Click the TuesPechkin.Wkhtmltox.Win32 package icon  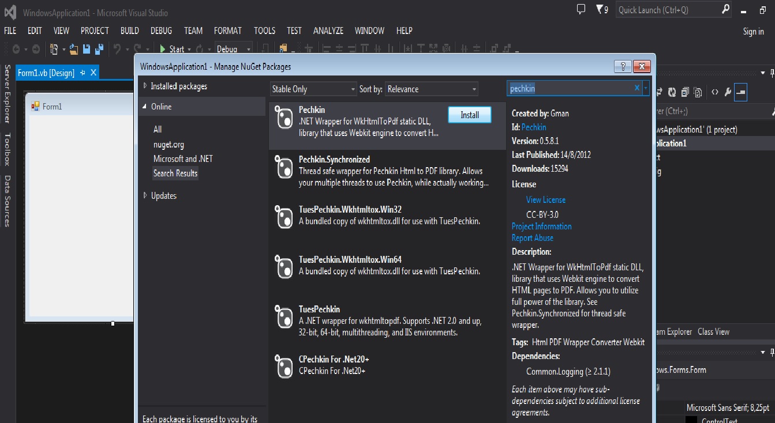click(x=284, y=217)
